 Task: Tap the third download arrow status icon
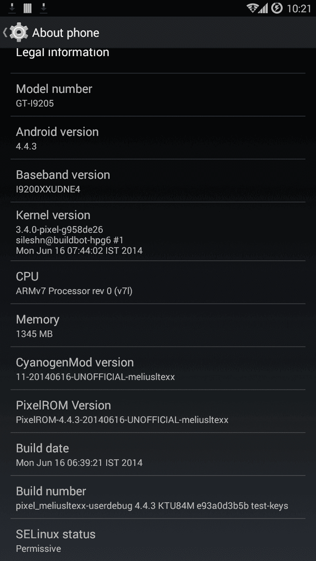click(x=43, y=8)
